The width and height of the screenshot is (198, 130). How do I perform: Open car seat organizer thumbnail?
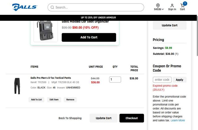coord(45,31)
